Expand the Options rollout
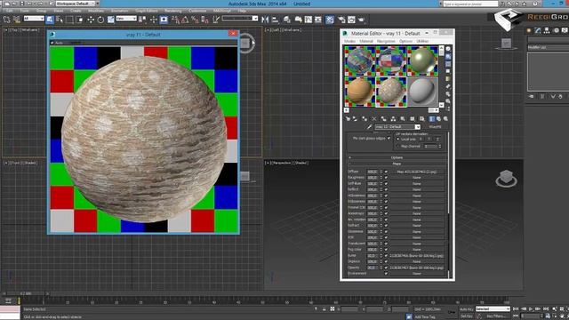 coord(397,157)
